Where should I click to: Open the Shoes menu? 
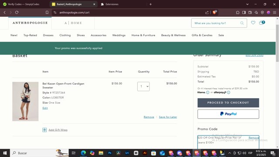(81, 35)
